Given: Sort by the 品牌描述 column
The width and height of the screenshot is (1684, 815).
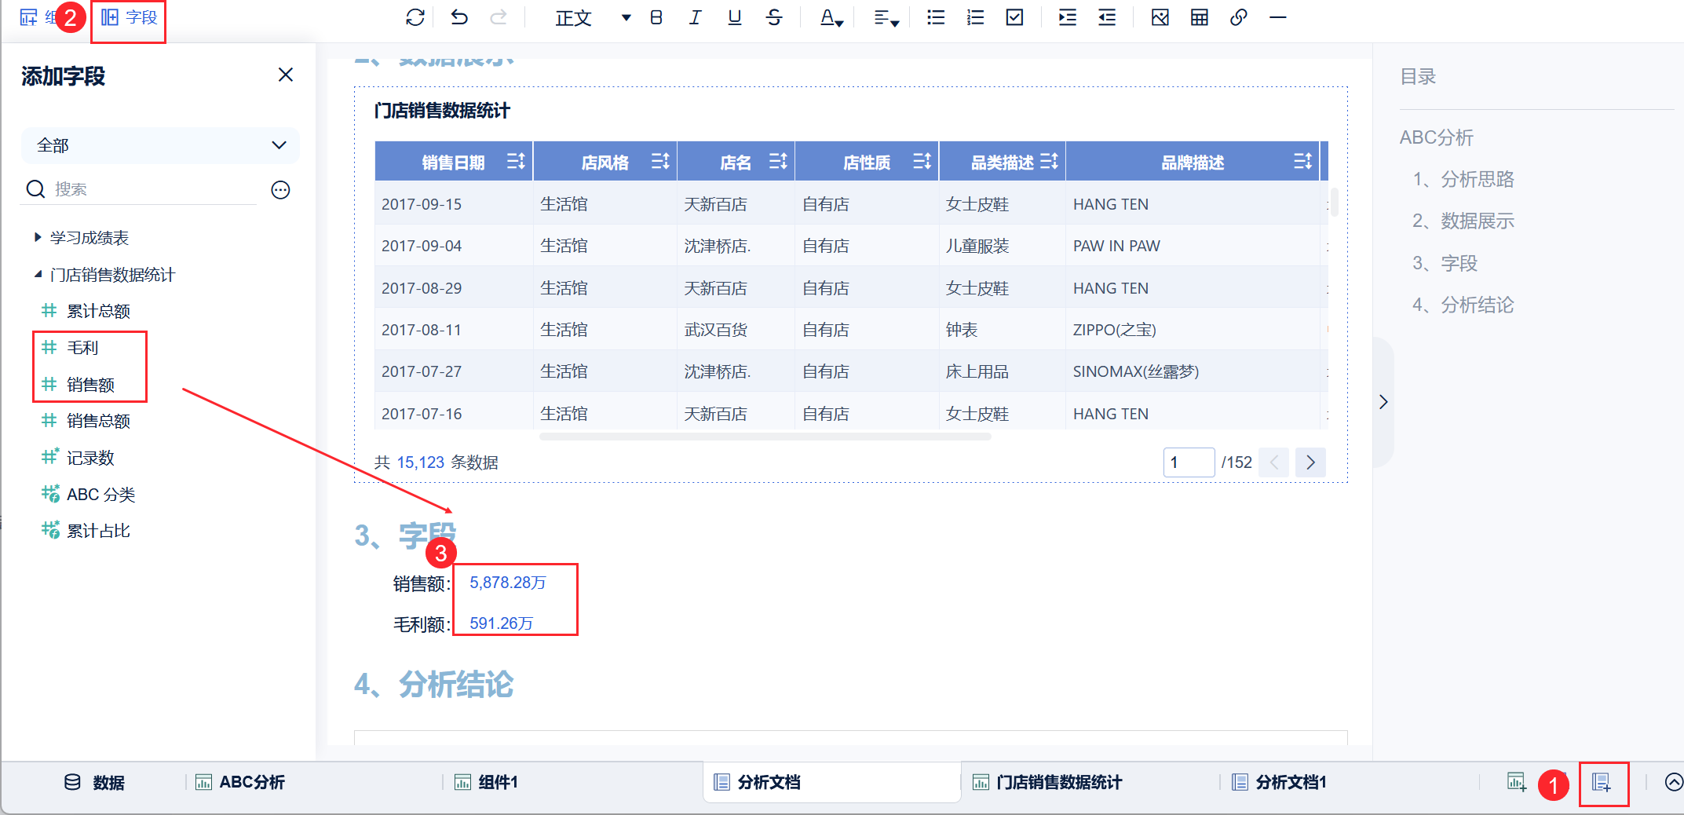Looking at the screenshot, I should tap(1302, 162).
